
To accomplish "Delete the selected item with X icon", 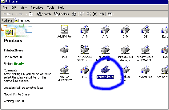I will coord(95,14).
